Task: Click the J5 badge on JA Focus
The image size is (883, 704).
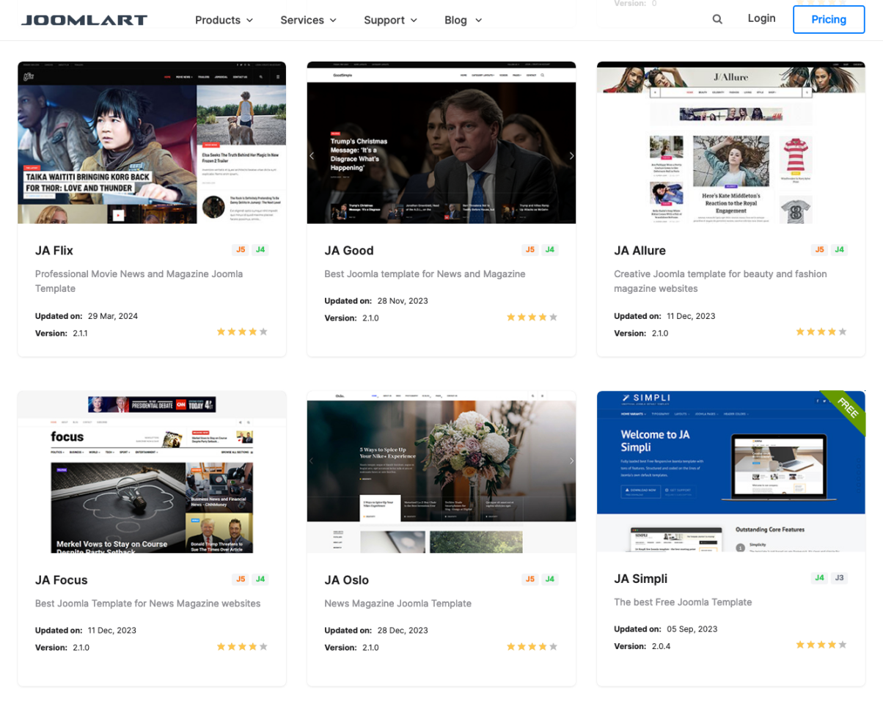Action: point(240,579)
